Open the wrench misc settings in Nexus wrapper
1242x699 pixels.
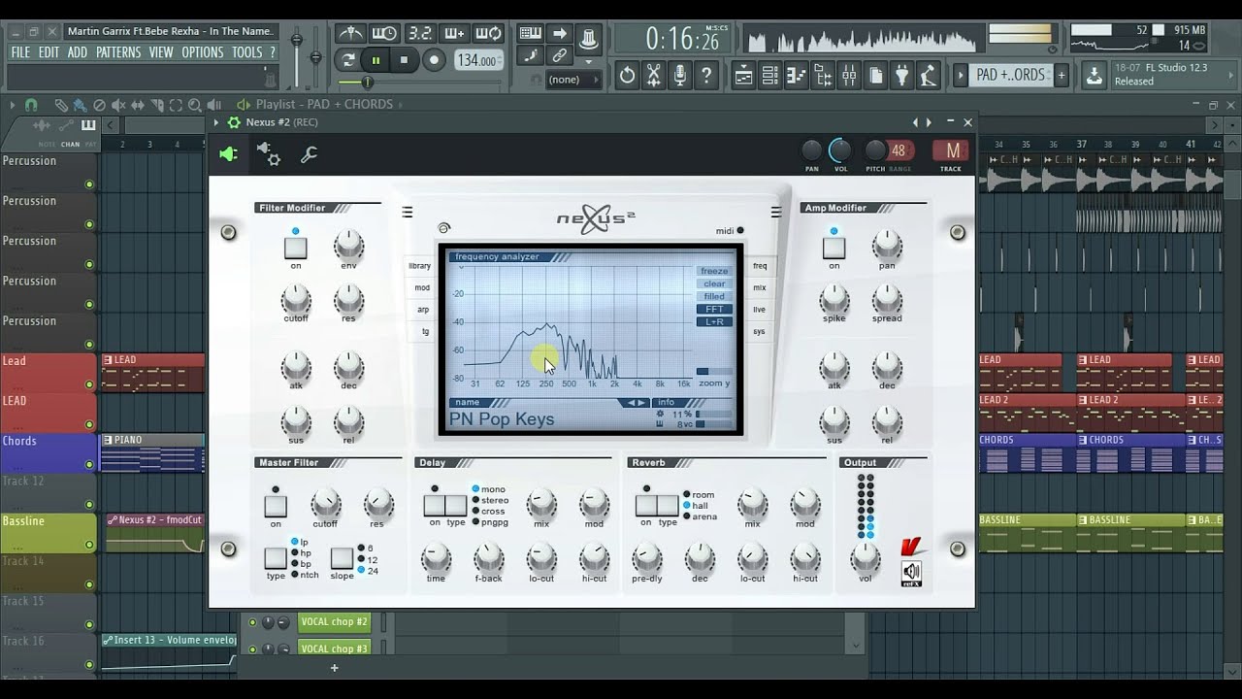[309, 154]
